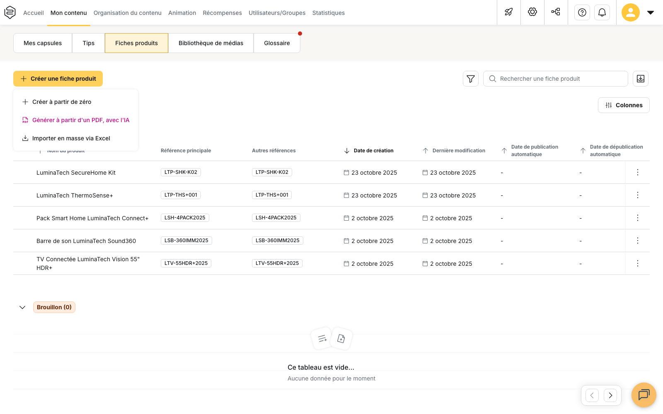The width and height of the screenshot is (663, 414).
Task: Go to previous page arrow
Action: click(592, 395)
